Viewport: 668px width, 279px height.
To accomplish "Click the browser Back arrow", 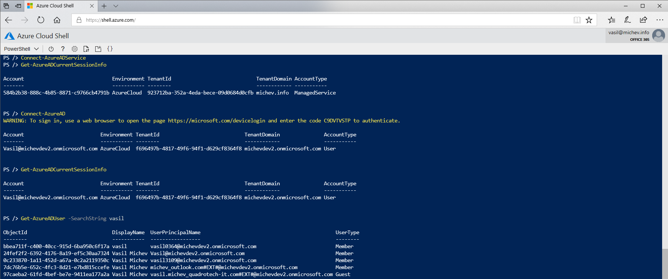I will click(x=9, y=20).
